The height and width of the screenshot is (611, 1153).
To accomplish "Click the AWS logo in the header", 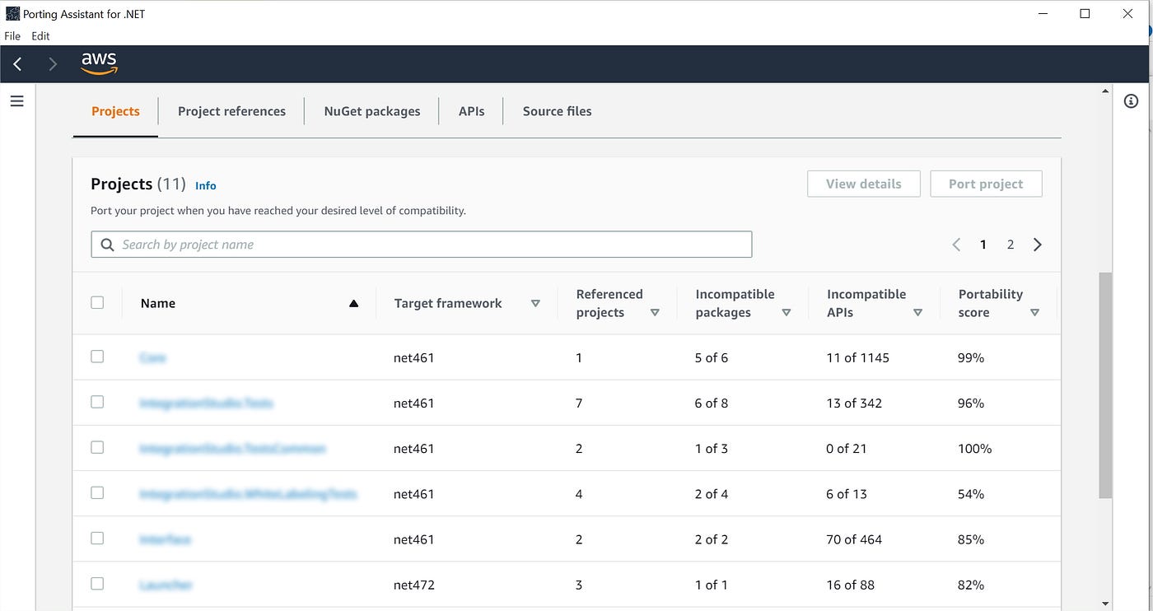I will pos(99,63).
